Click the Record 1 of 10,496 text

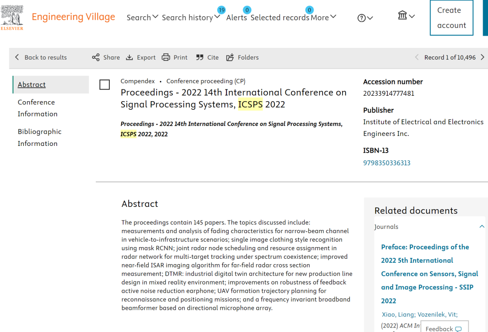(x=450, y=57)
